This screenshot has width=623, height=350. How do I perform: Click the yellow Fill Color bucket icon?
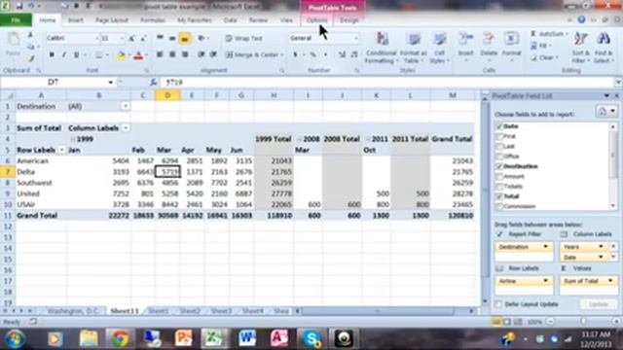pyautogui.click(x=121, y=56)
